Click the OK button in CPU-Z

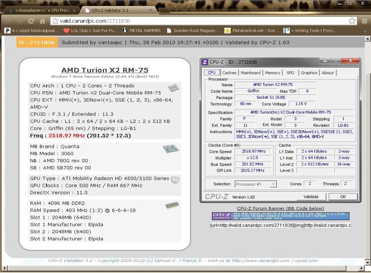tap(343, 197)
